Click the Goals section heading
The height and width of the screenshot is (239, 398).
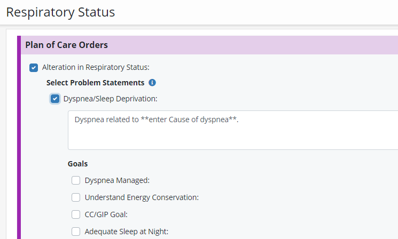[x=77, y=164]
